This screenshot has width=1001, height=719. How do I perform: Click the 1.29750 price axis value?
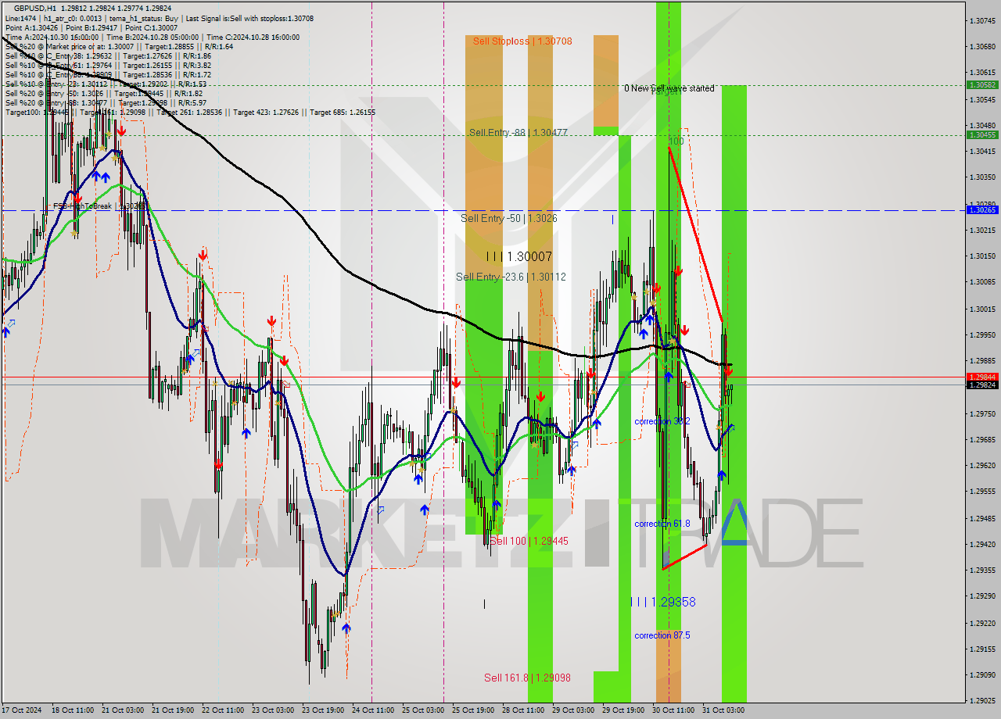(982, 413)
